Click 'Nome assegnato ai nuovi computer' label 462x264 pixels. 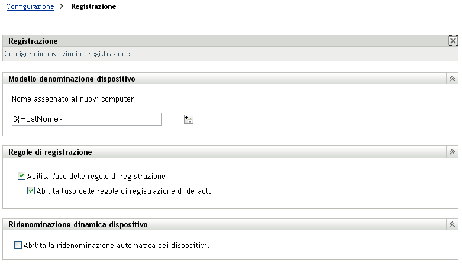click(x=73, y=99)
